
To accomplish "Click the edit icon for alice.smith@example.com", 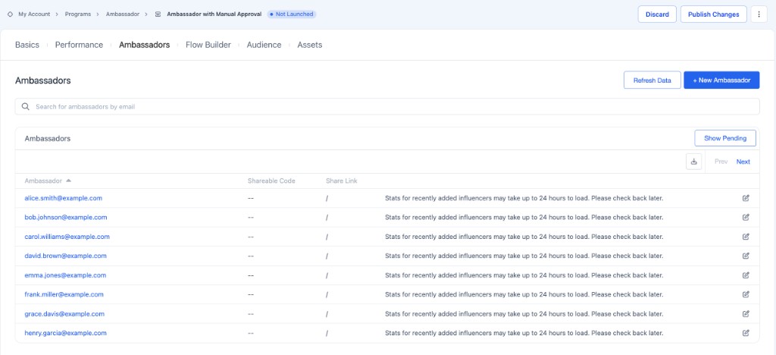I will 746,198.
